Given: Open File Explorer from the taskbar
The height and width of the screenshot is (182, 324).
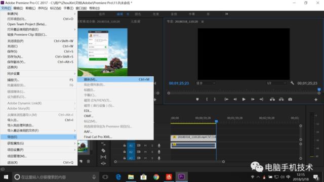Looking at the screenshot, I should coord(131,177).
